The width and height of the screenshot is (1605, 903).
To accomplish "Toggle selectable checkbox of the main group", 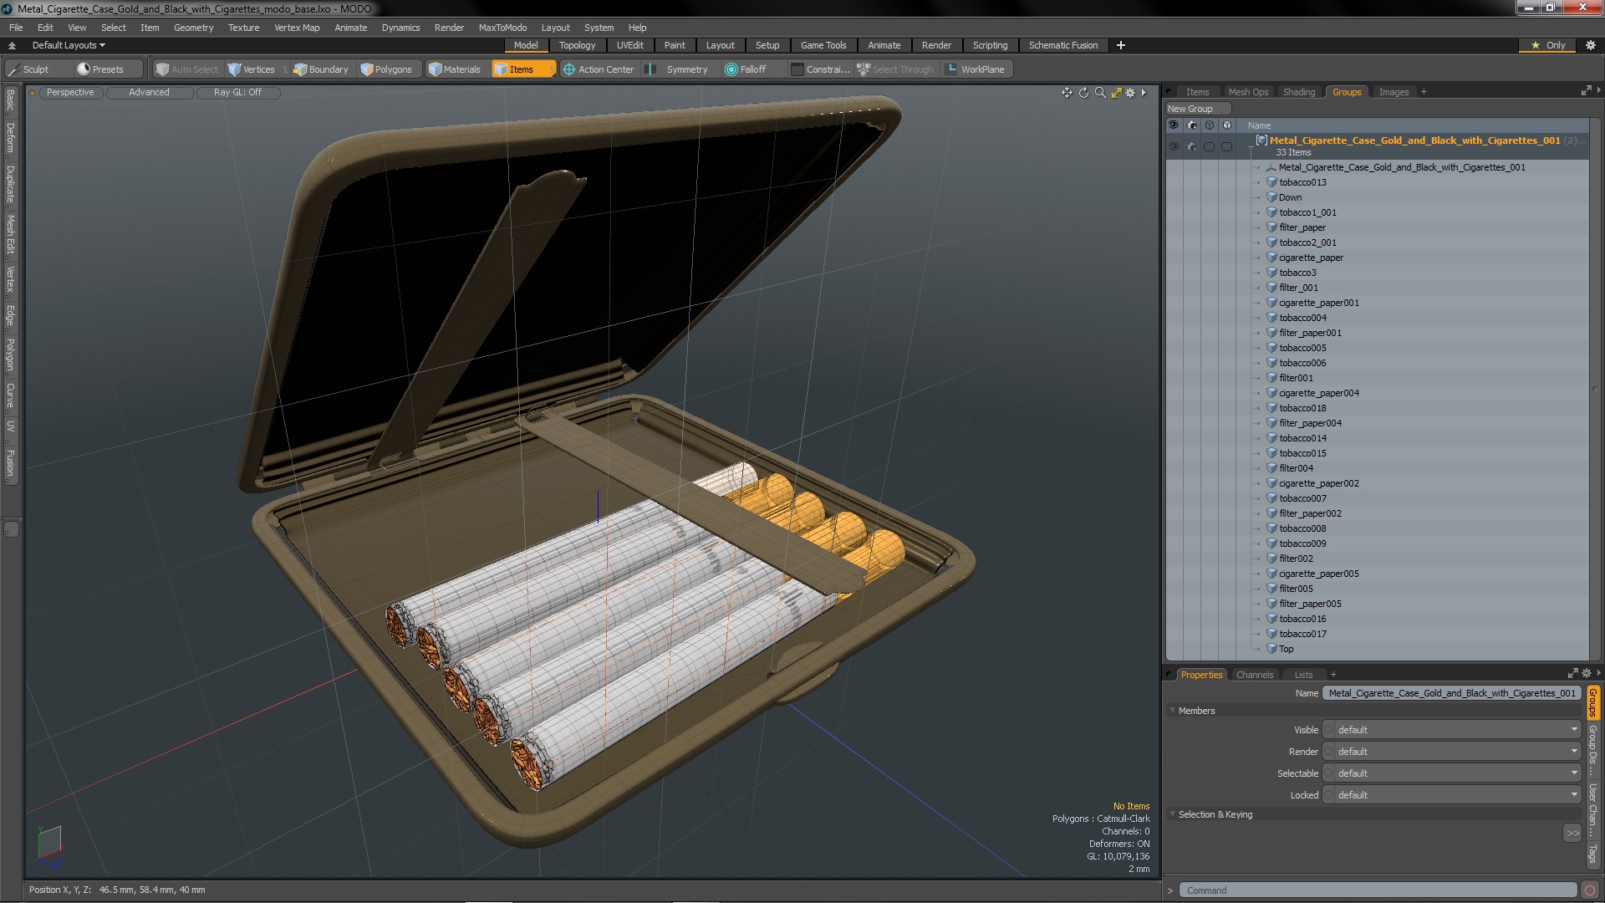I will [x=1209, y=146].
